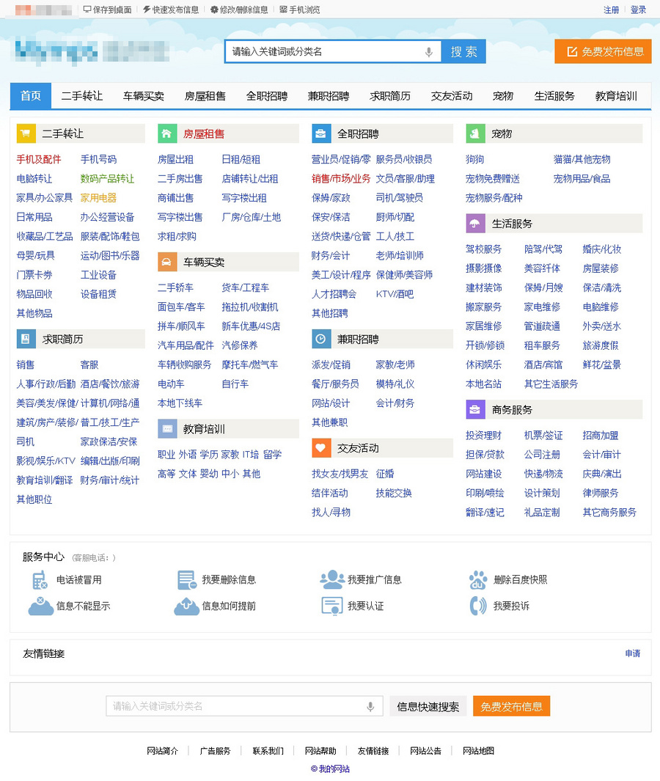Screen dimensions: 660x781
Task: Switch to the 交友活动 navigation tab
Action: (x=452, y=95)
